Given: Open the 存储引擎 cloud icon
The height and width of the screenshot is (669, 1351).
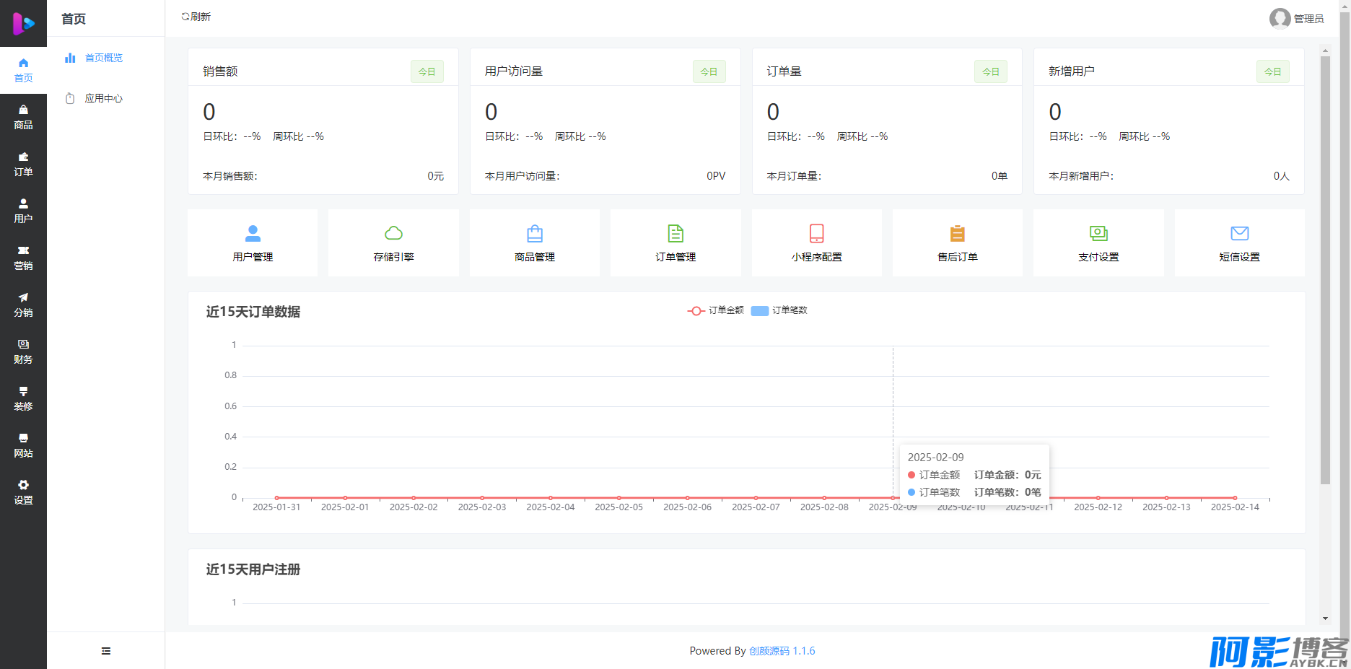Looking at the screenshot, I should 393,234.
